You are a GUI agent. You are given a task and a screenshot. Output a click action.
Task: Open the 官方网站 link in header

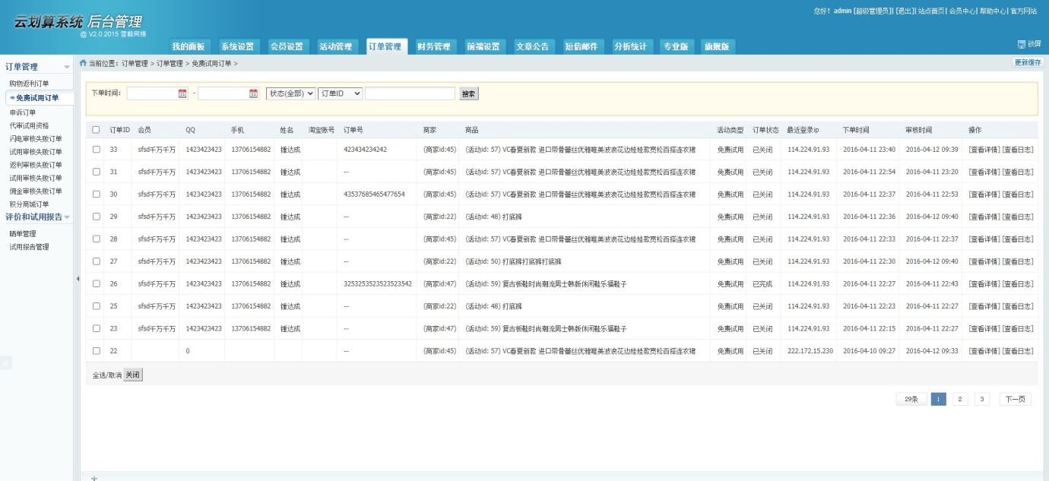tap(1023, 11)
